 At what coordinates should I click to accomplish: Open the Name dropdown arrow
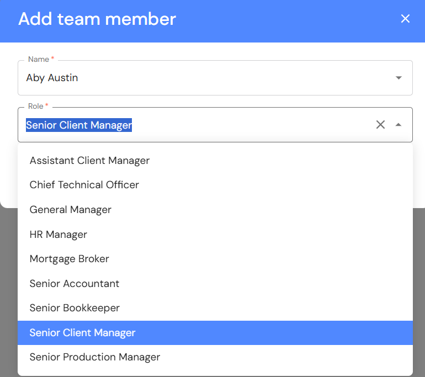(x=399, y=78)
